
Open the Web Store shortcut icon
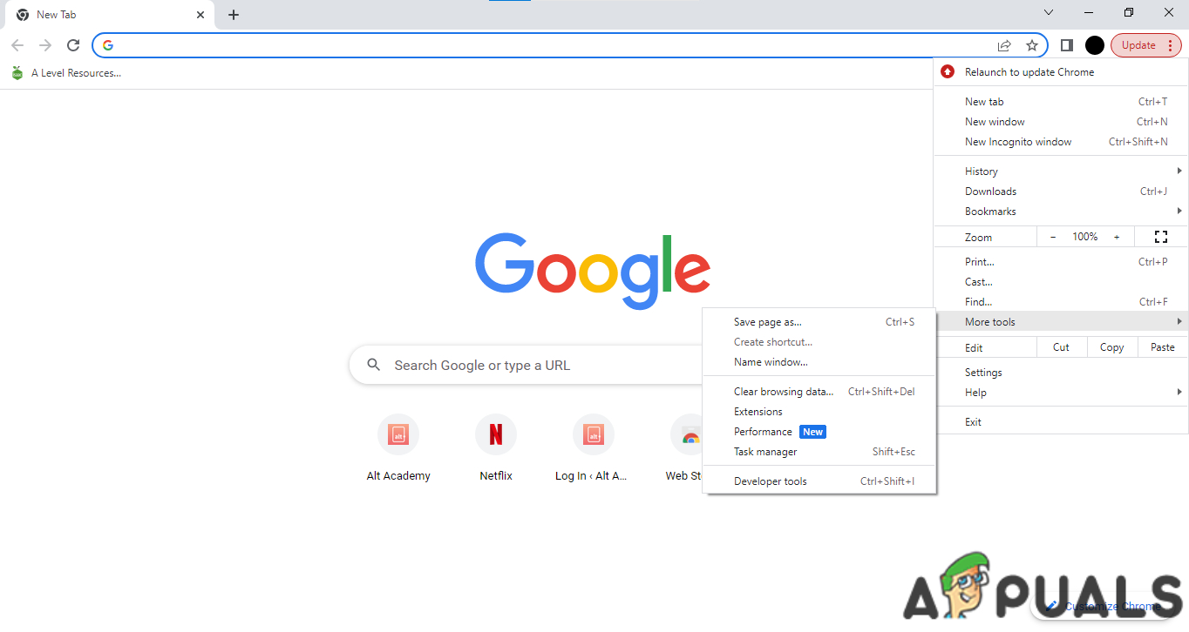point(687,434)
